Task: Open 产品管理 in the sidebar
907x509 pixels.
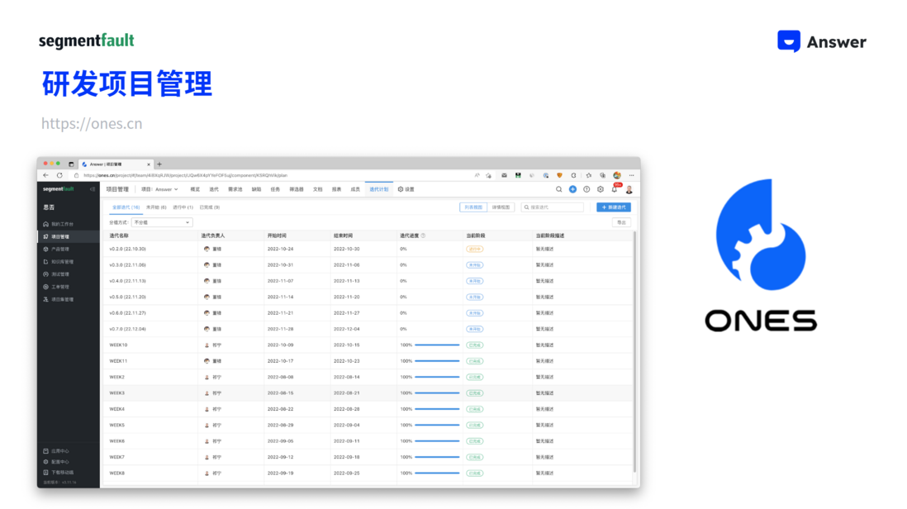Action: [x=56, y=250]
